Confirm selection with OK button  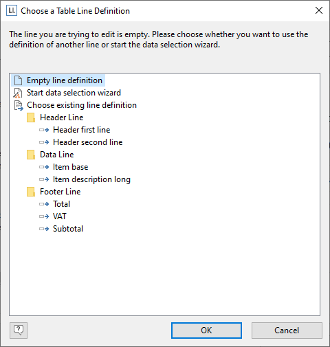point(206,331)
